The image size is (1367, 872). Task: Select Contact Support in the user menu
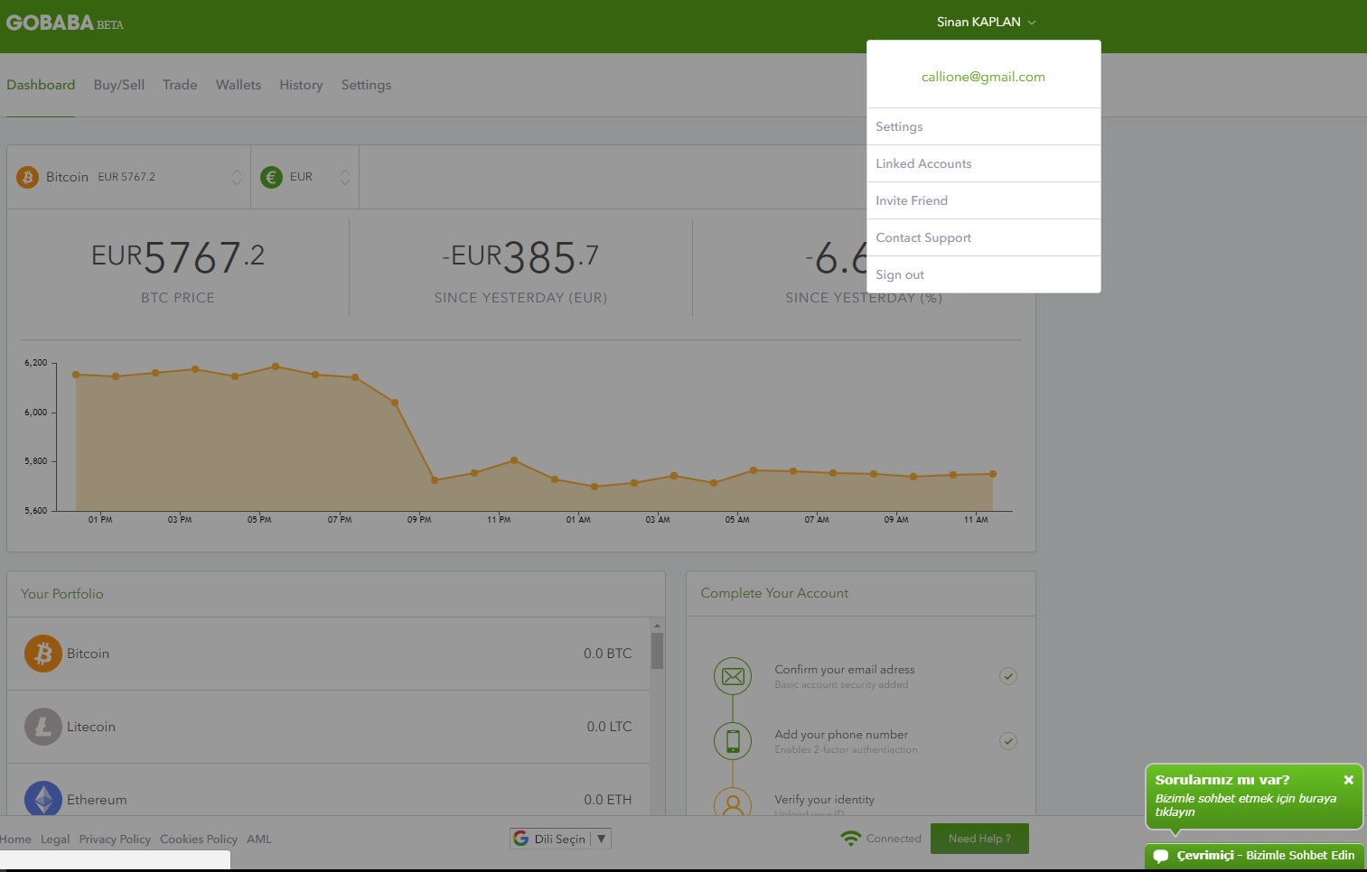[x=983, y=237]
